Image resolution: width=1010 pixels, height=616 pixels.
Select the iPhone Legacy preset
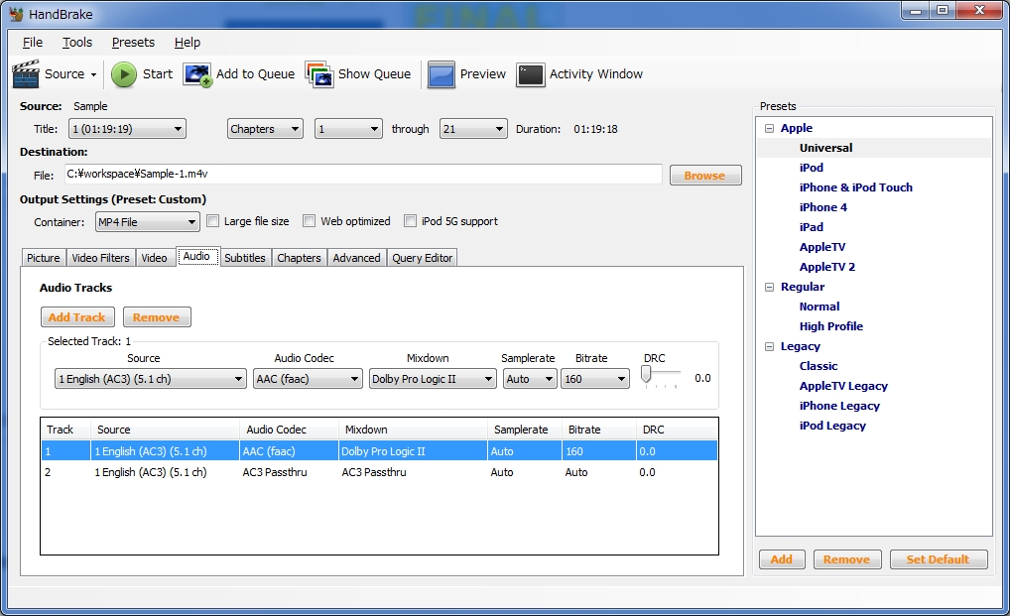[x=840, y=406]
